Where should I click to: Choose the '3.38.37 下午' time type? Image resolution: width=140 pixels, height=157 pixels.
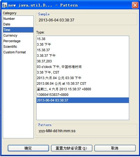point(83,56)
